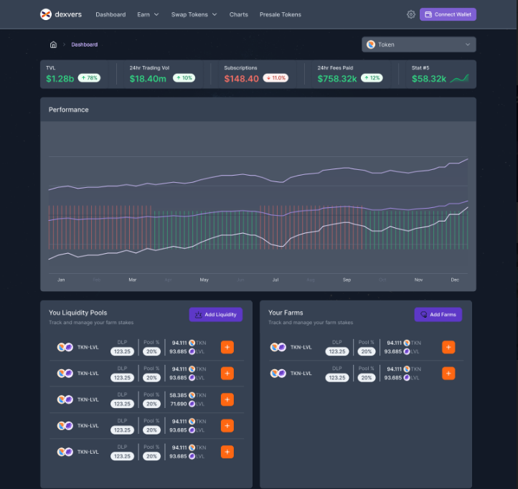Click the Connect Wallet button
Viewport: 518px width, 489px height.
tap(448, 14)
